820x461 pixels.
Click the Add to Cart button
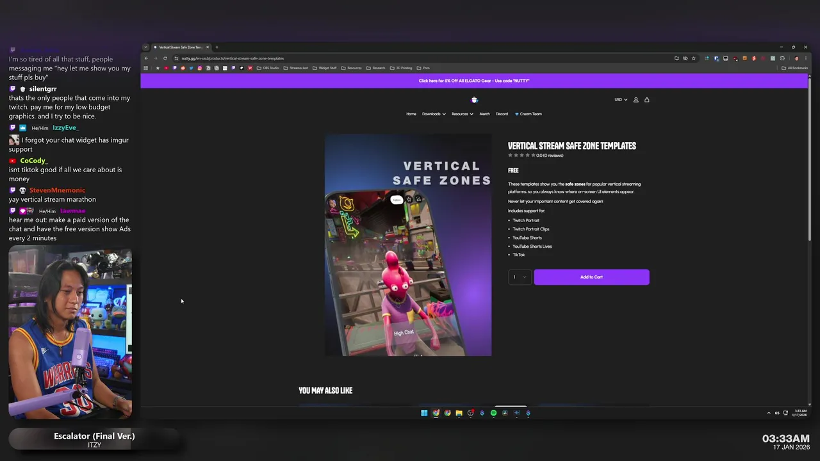pyautogui.click(x=591, y=277)
